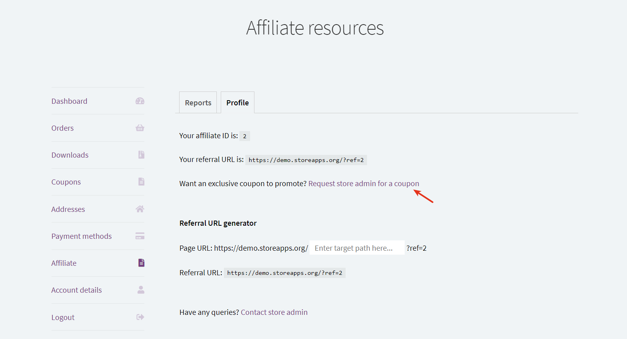The image size is (627, 339).
Task: Click the Payment methods card icon
Action: (140, 236)
